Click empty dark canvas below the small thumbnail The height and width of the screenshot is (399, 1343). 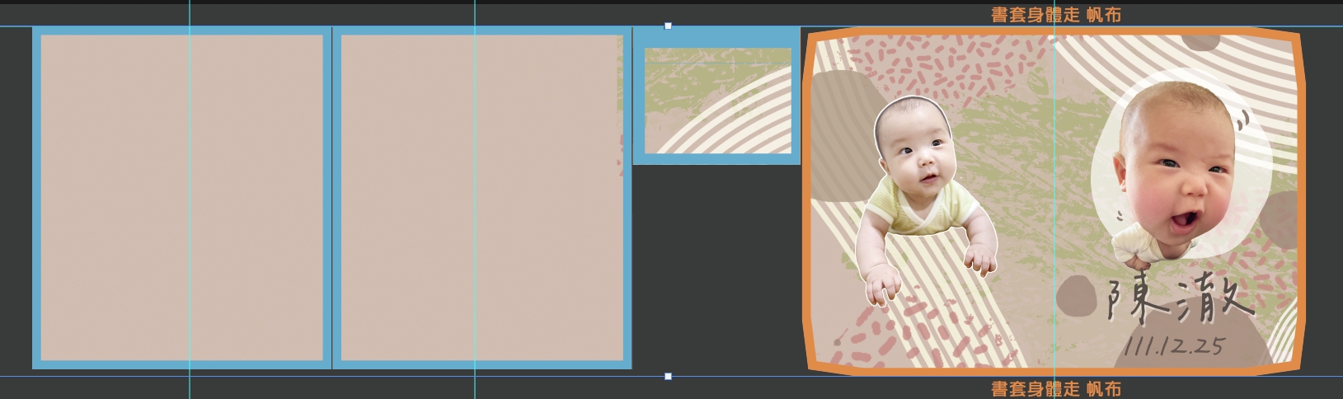tap(716, 264)
